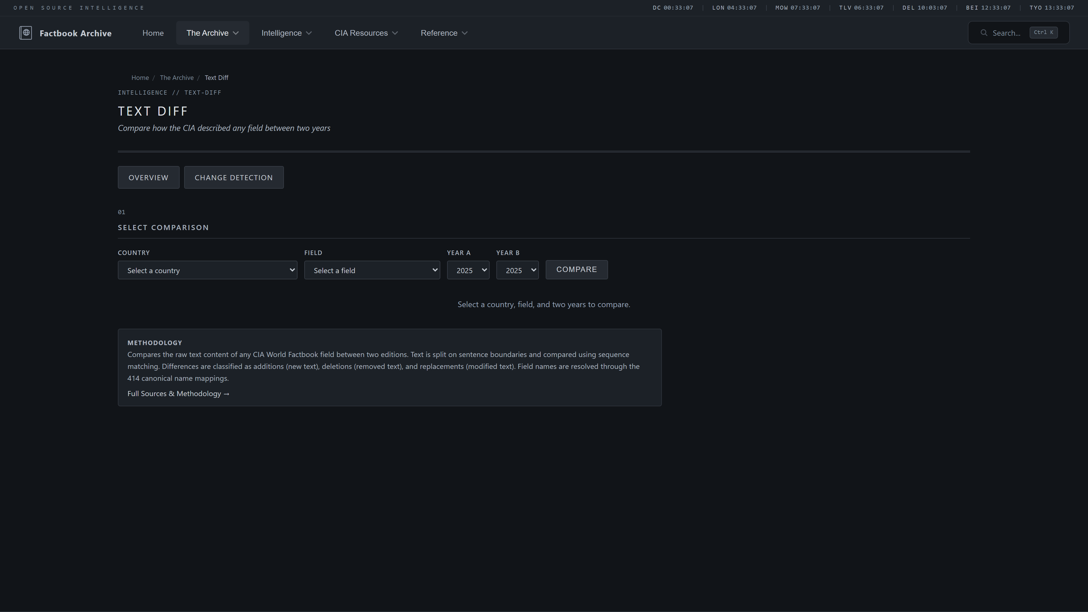
Task: Click The Archive breadcrumb link
Action: (177, 78)
